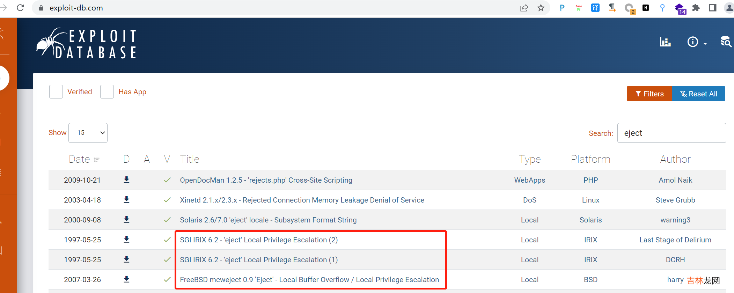The image size is (734, 293).
Task: Open FreeBSD mcweject 0.9 Local Buffer Overflow
Action: tap(309, 280)
